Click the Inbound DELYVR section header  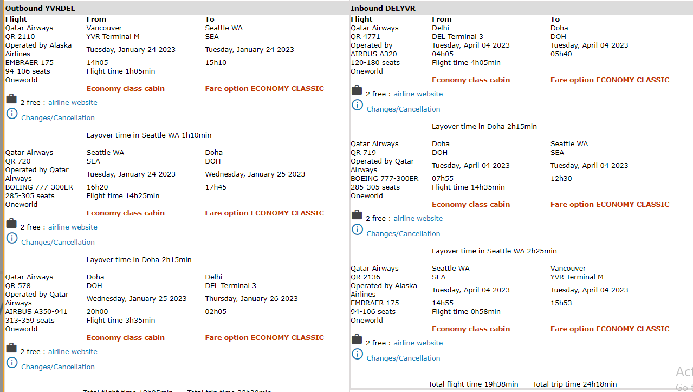tap(383, 8)
